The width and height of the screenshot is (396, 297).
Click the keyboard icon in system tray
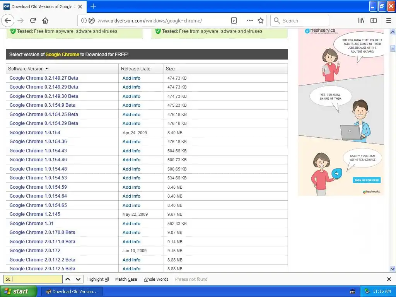[353, 292]
